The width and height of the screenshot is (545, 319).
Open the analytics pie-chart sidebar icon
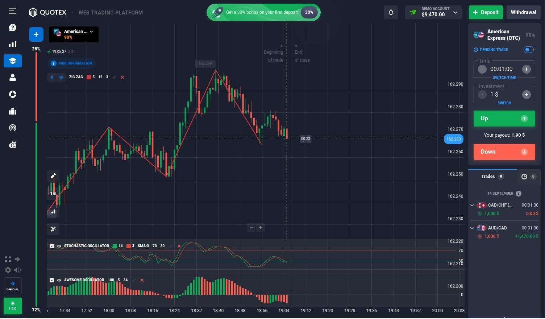click(13, 94)
